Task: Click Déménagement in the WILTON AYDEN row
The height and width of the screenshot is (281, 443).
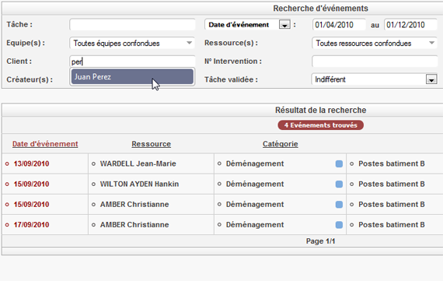Action: pos(255,184)
